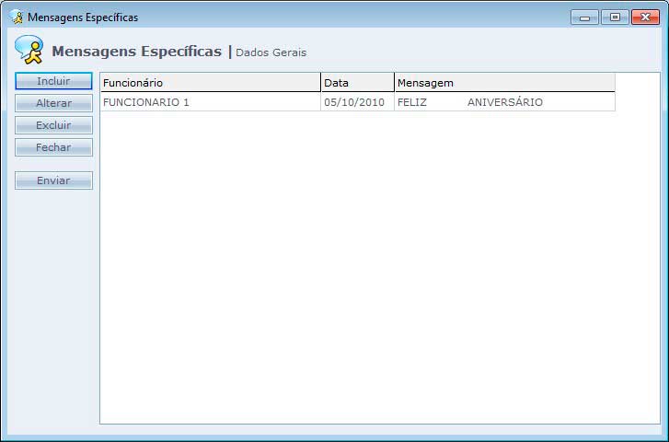The width and height of the screenshot is (669, 442).
Task: Click the app icon in the title bar
Action: click(x=16, y=17)
